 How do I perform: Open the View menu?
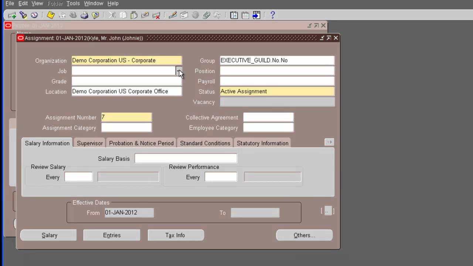[37, 3]
